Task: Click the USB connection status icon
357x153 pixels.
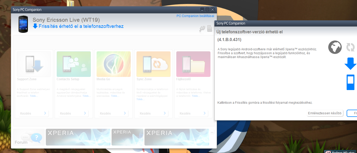Action: coord(202,29)
